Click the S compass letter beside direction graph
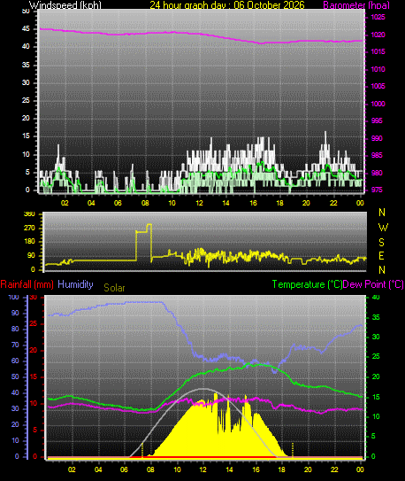The height and width of the screenshot is (481, 405). click(x=381, y=243)
